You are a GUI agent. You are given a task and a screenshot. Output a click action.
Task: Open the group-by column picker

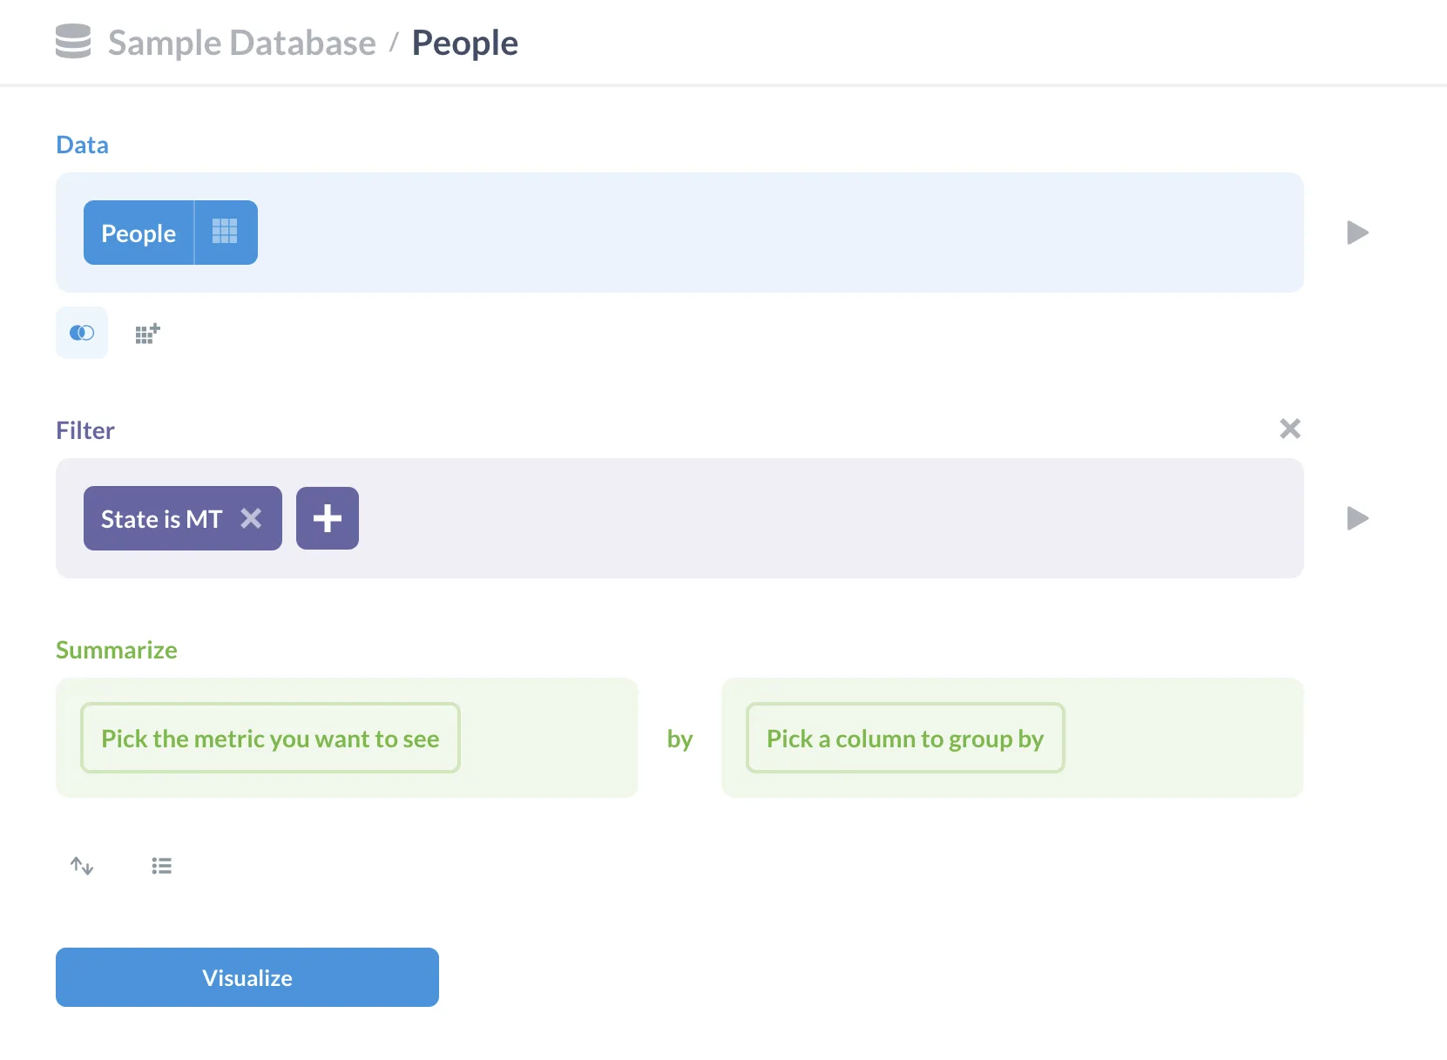click(904, 738)
